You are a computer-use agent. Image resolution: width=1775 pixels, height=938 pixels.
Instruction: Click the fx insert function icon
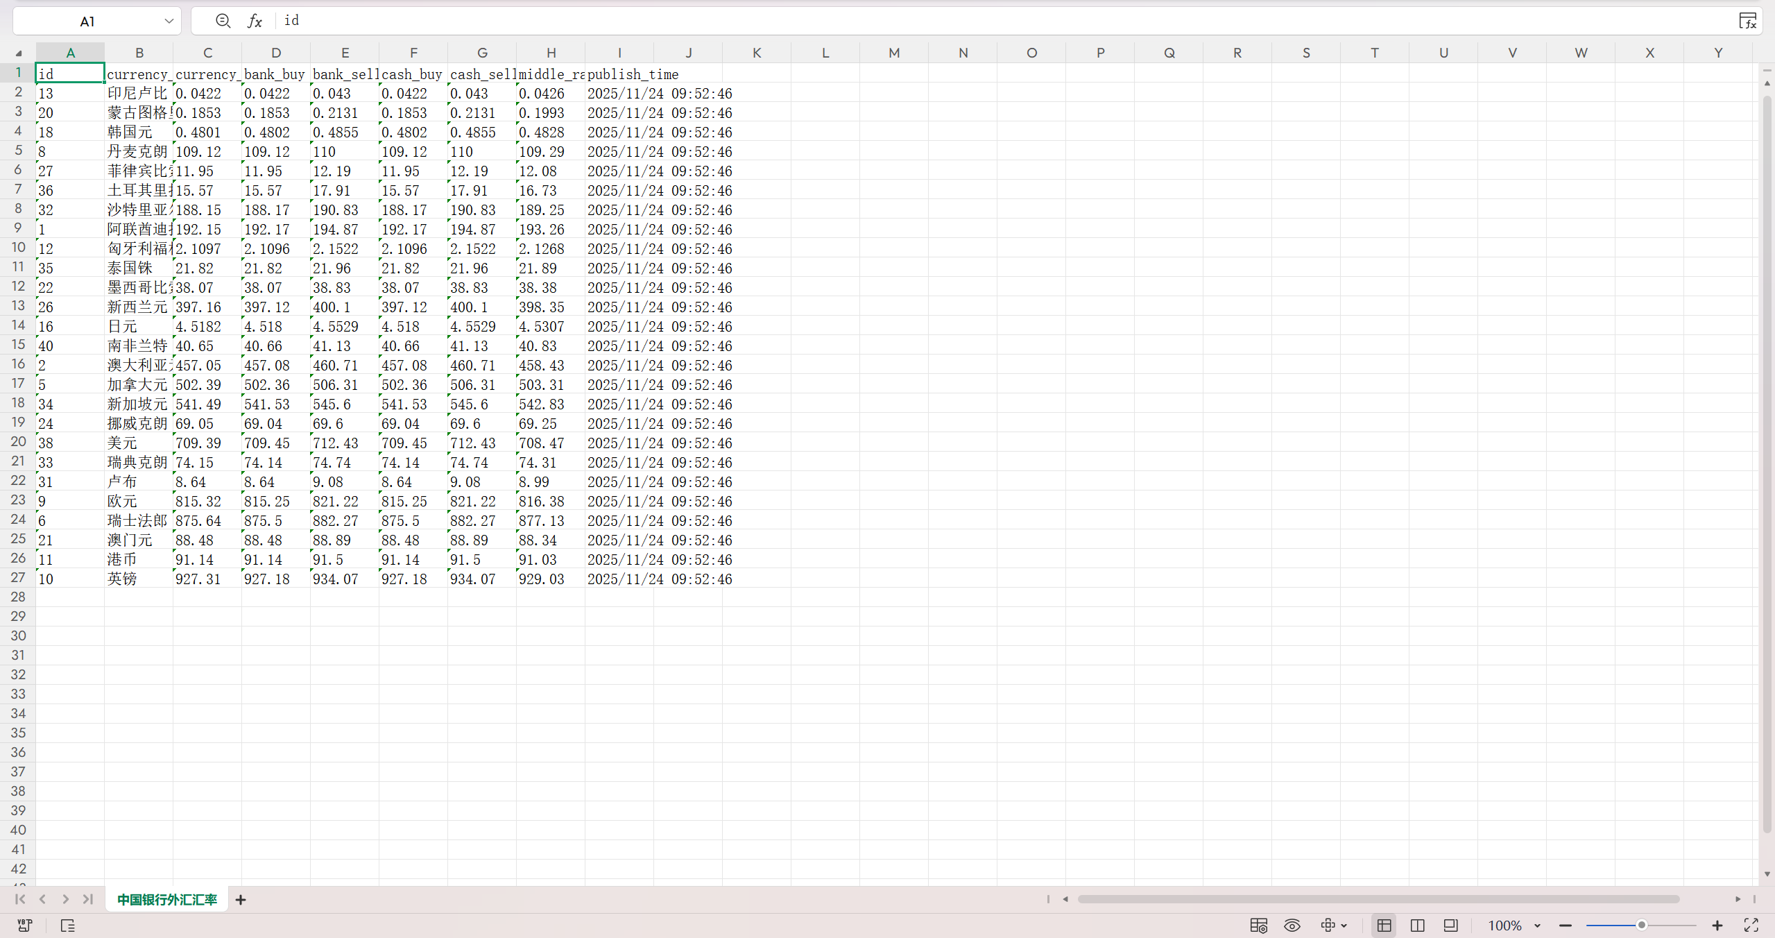(255, 21)
